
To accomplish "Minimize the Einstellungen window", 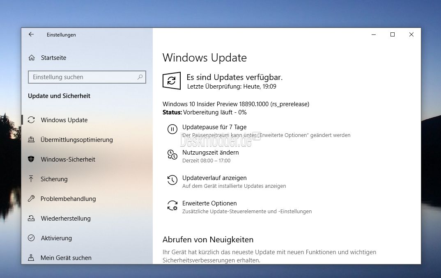I will pos(374,34).
